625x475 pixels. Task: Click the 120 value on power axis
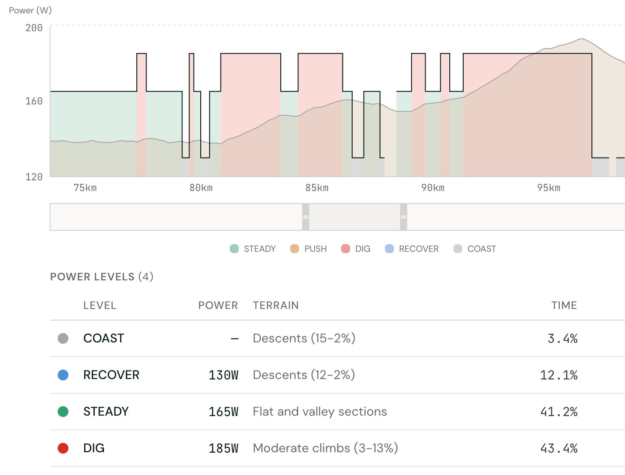[x=34, y=177]
